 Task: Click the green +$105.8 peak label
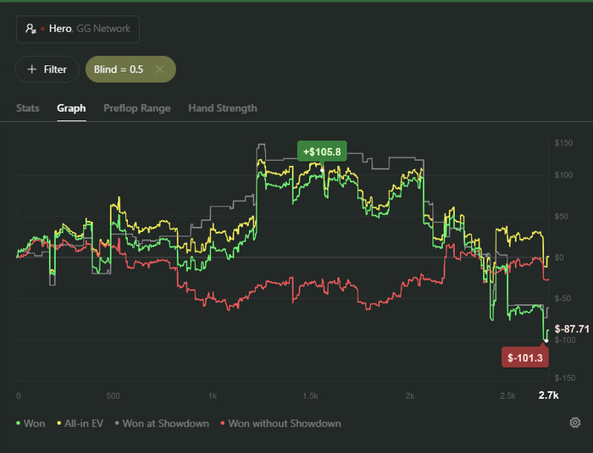tap(322, 152)
